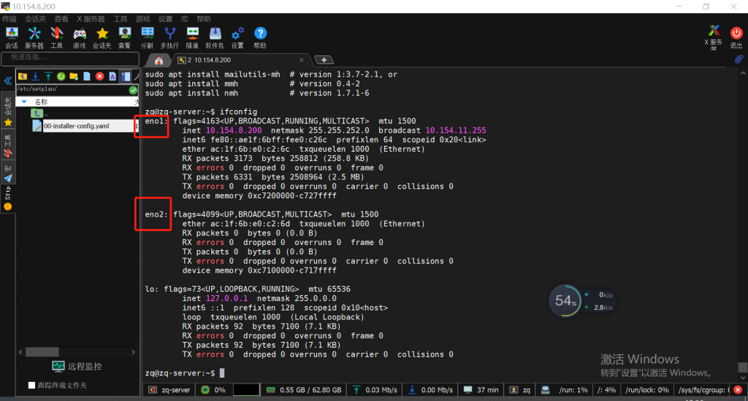This screenshot has width=748, height=401.
Task: Click the 服务器 (Servers) toolbar icon
Action: tap(34, 37)
